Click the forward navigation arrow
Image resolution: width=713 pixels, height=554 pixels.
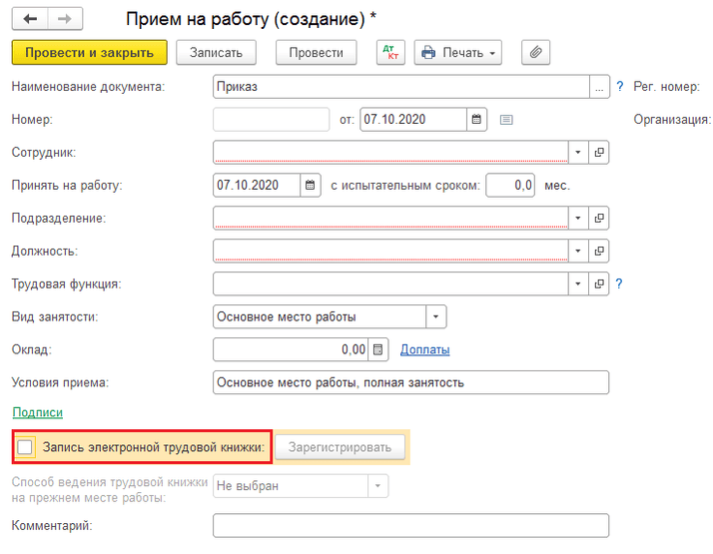tap(65, 19)
